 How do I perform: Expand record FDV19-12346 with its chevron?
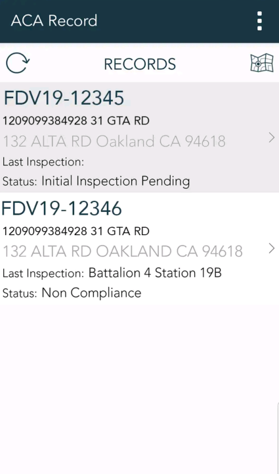coord(272,248)
